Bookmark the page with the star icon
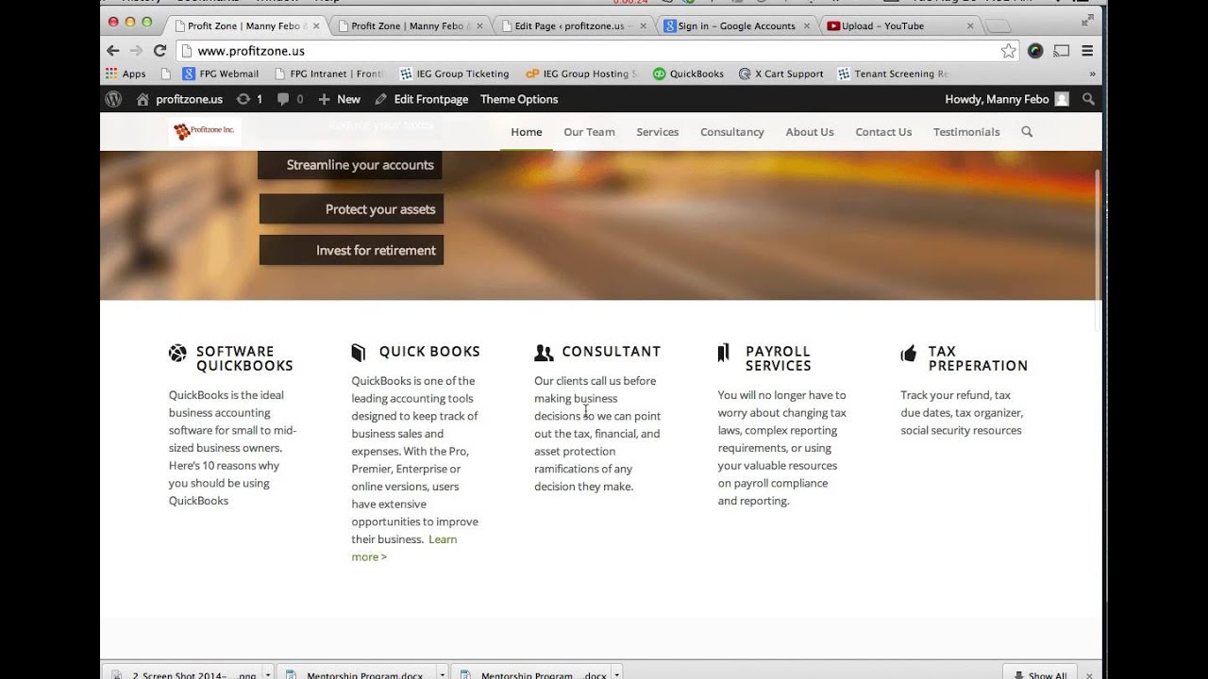The height and width of the screenshot is (679, 1208). 1009,51
